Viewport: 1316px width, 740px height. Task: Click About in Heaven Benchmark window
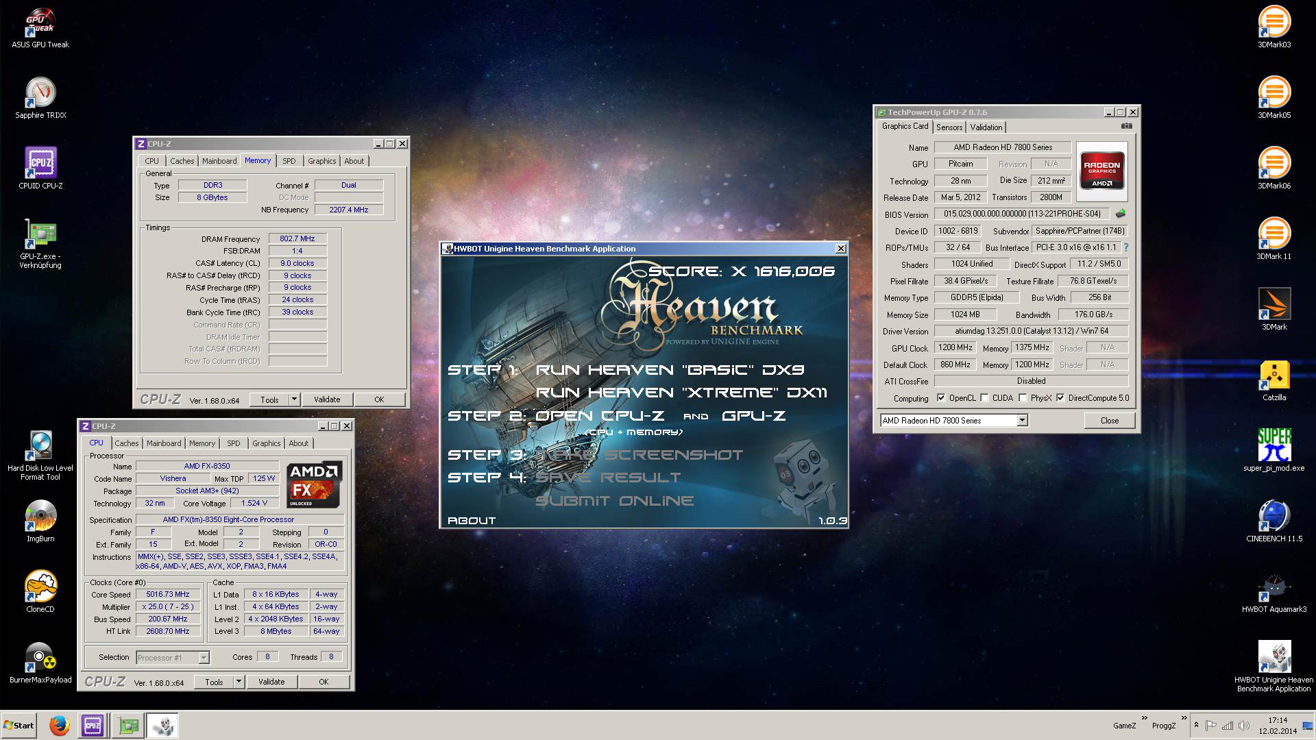click(x=472, y=521)
